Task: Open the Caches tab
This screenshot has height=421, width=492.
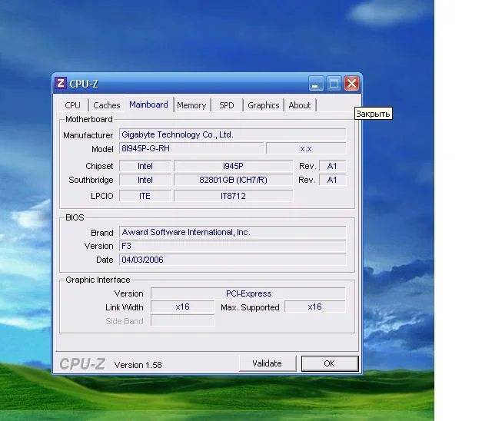Action: pyautogui.click(x=107, y=105)
